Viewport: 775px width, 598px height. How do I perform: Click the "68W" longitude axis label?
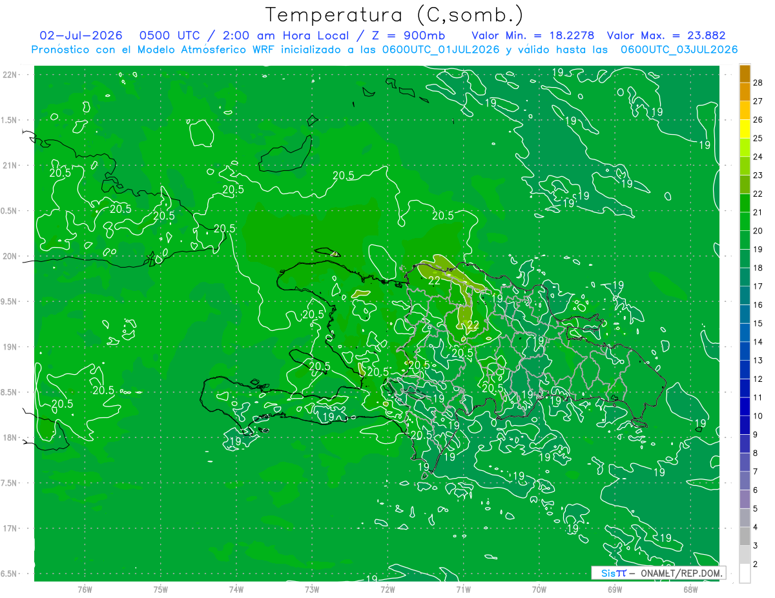coord(690,590)
